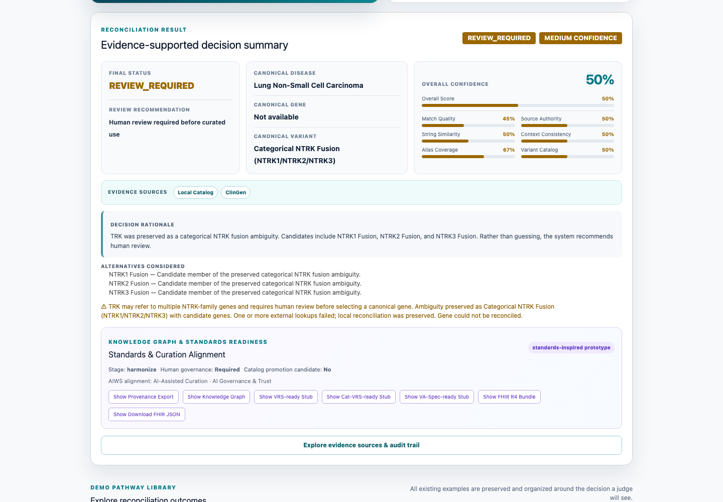Show VA-Spec-ready Stub
The height and width of the screenshot is (502, 723).
(x=437, y=397)
